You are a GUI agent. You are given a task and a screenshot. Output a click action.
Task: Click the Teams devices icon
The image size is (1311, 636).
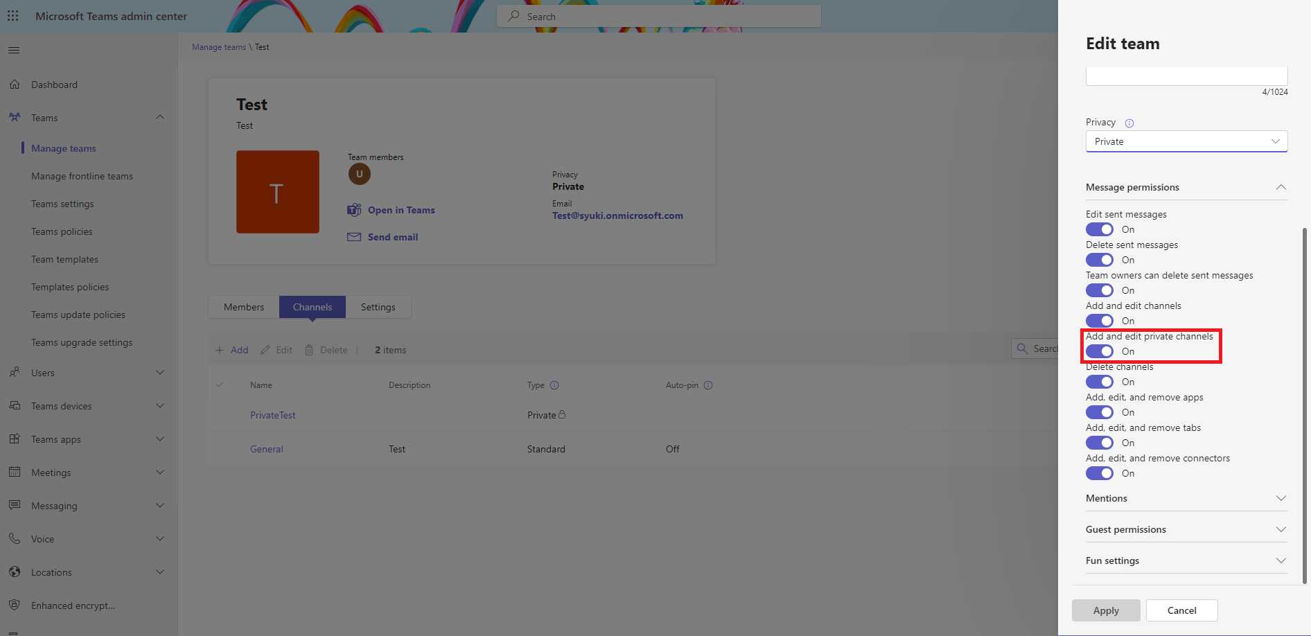coord(15,406)
